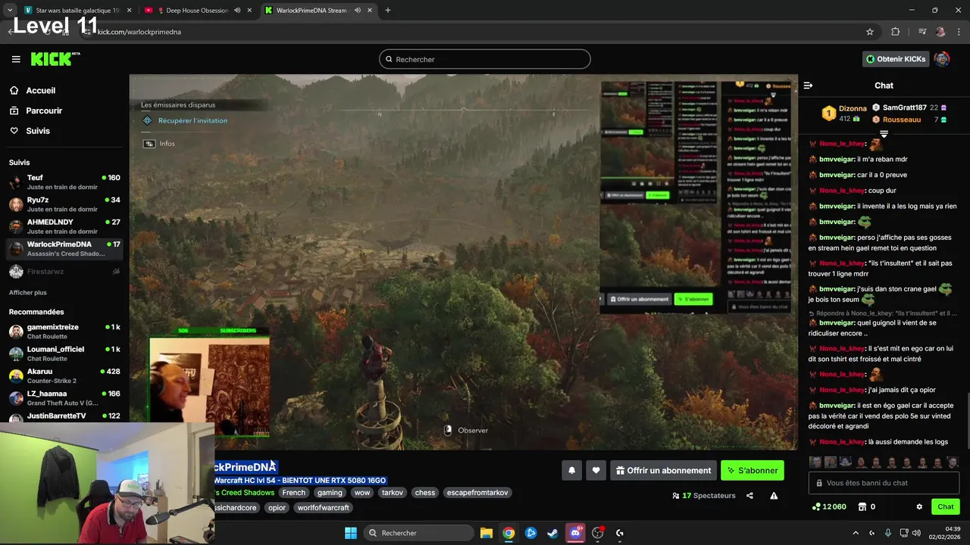
Task: Share the stream with the share icon
Action: pos(749,496)
